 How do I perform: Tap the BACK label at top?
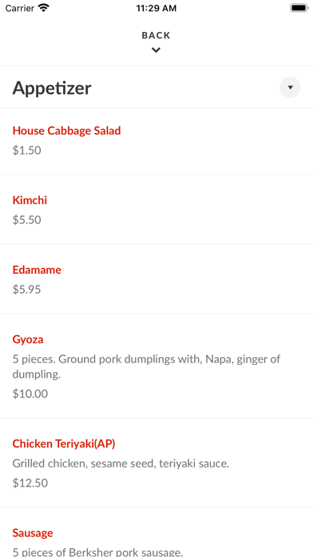[156, 35]
